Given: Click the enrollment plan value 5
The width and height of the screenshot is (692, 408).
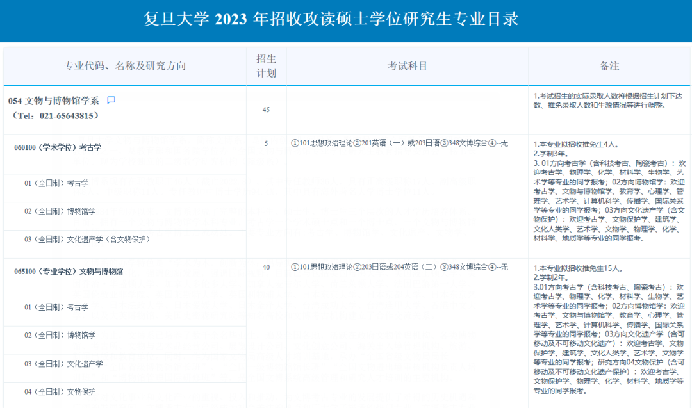Looking at the screenshot, I should 266,143.
